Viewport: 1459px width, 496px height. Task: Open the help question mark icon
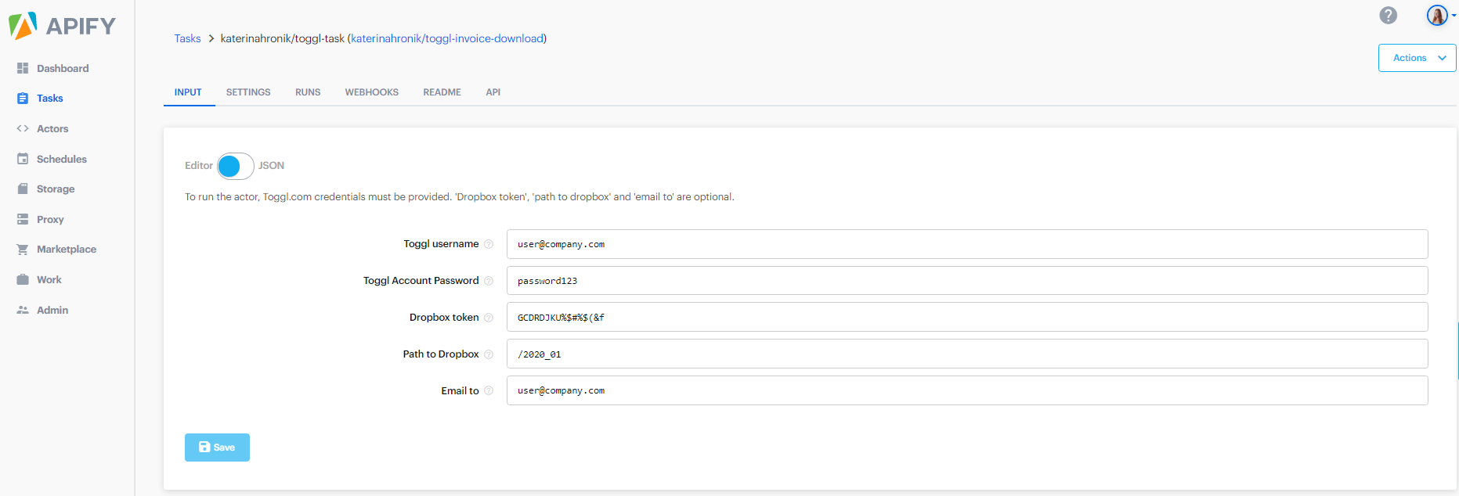pyautogui.click(x=1389, y=15)
